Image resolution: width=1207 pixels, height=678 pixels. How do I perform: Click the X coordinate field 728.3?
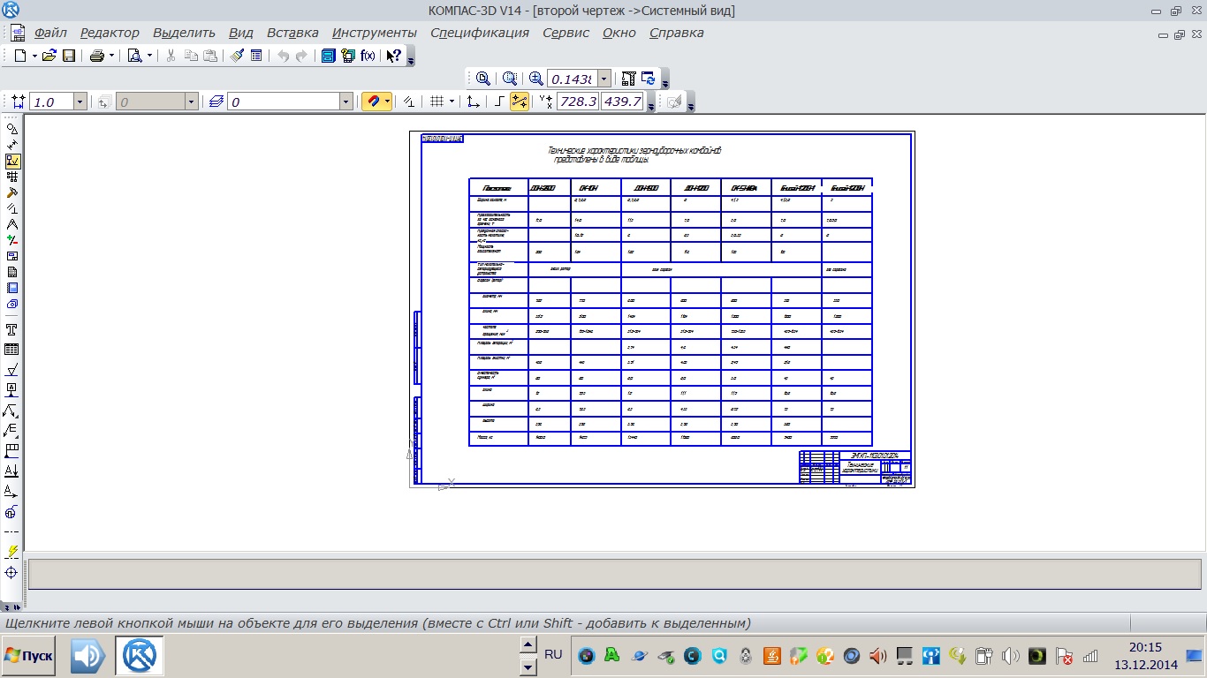pos(578,102)
